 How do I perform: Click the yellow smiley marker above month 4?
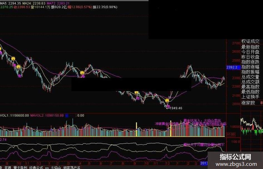[x=82, y=73]
